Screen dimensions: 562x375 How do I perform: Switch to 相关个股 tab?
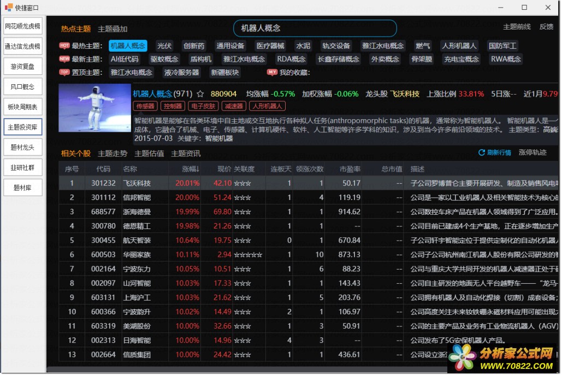coord(75,154)
